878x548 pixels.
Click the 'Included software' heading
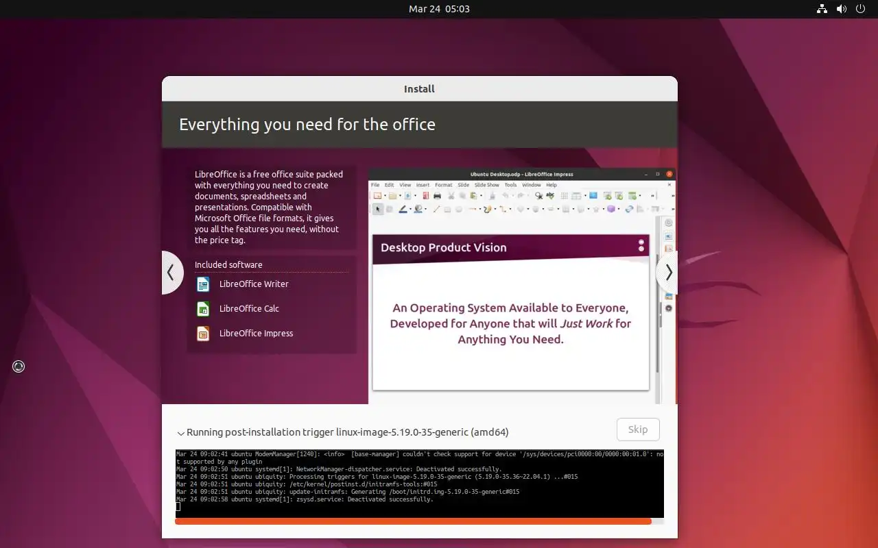tap(228, 264)
